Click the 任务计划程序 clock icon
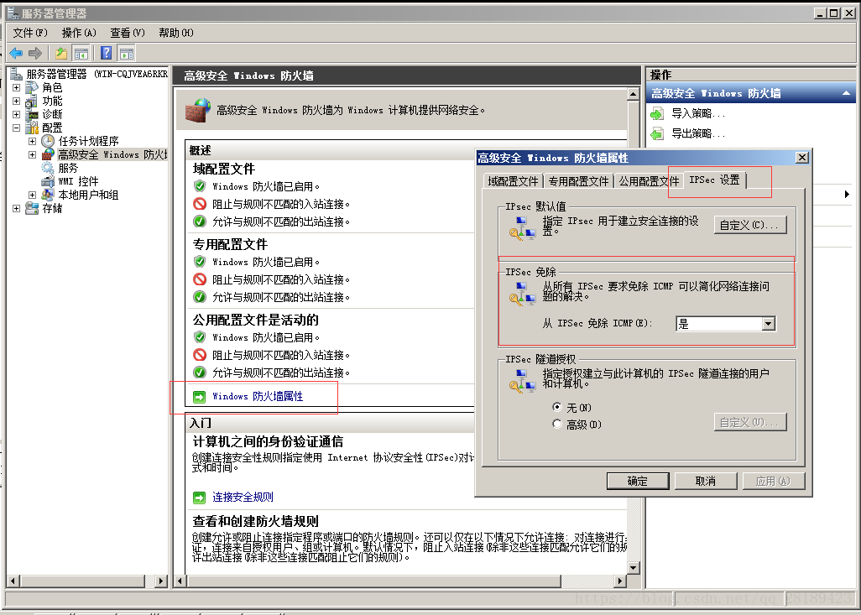The height and width of the screenshot is (615, 861). click(x=48, y=141)
